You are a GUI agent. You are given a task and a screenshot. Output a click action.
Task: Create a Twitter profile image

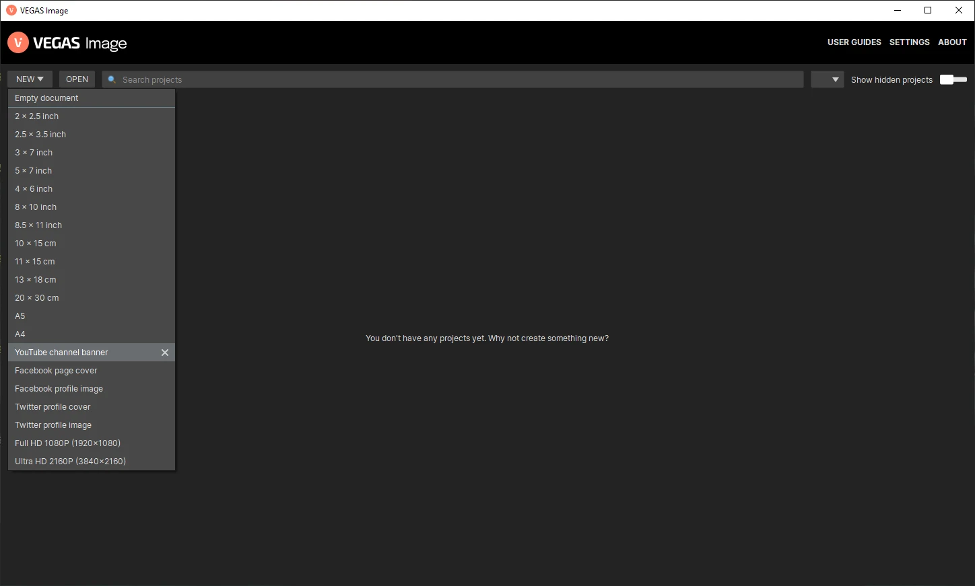92,425
